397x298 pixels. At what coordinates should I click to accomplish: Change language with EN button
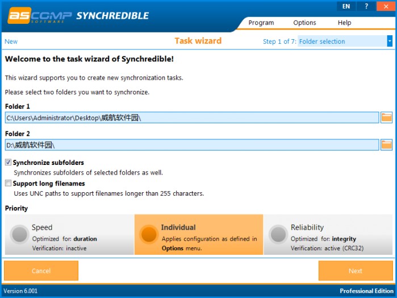pos(346,6)
